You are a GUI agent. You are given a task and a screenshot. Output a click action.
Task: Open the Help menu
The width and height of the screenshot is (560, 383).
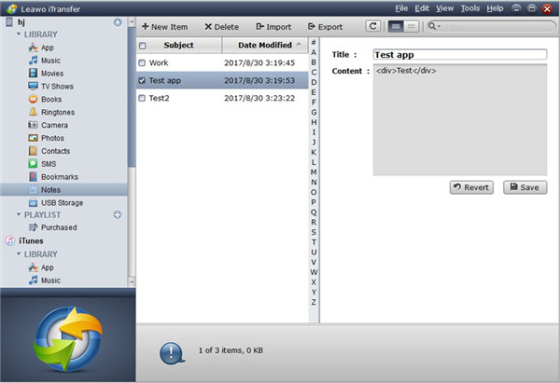495,8
